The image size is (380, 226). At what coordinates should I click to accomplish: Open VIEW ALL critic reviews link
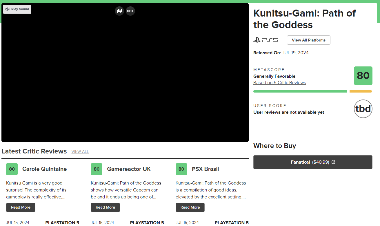tap(80, 151)
